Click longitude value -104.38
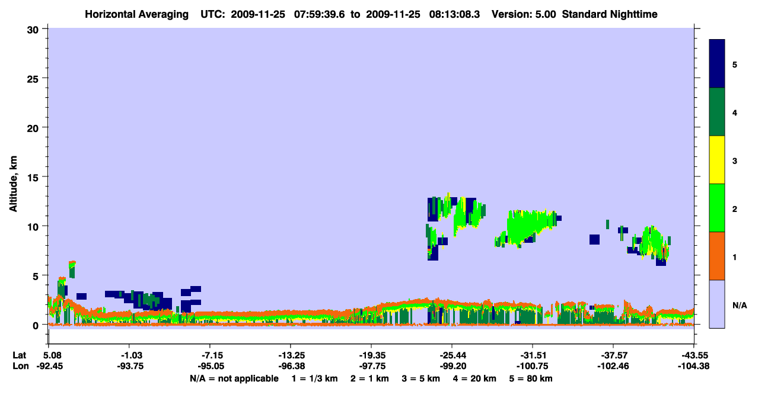This screenshot has height=395, width=771. click(693, 366)
